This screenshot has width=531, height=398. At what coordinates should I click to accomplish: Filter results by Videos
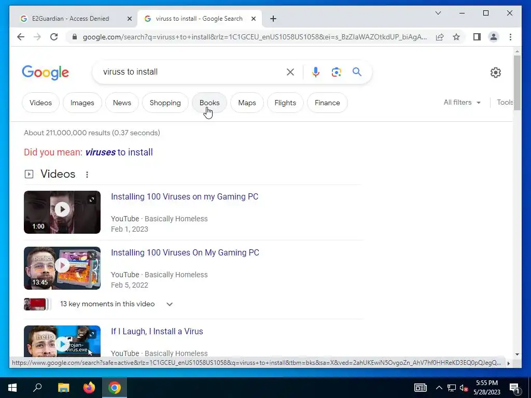coord(40,103)
